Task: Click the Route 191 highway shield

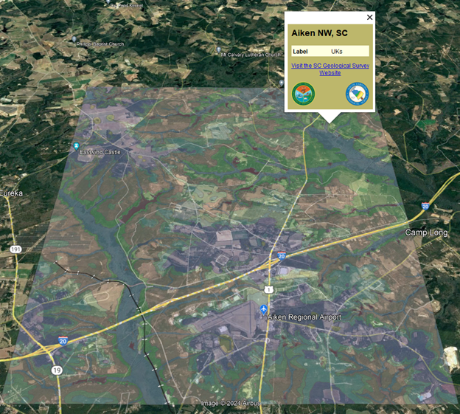Action: pos(15,250)
